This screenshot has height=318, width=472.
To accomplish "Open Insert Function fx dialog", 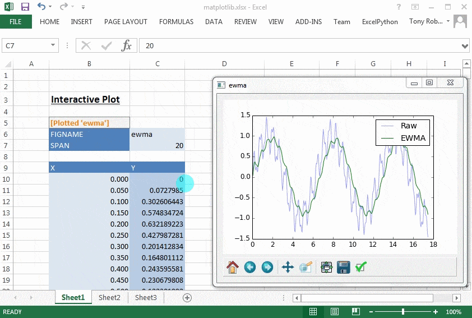I will click(x=127, y=46).
